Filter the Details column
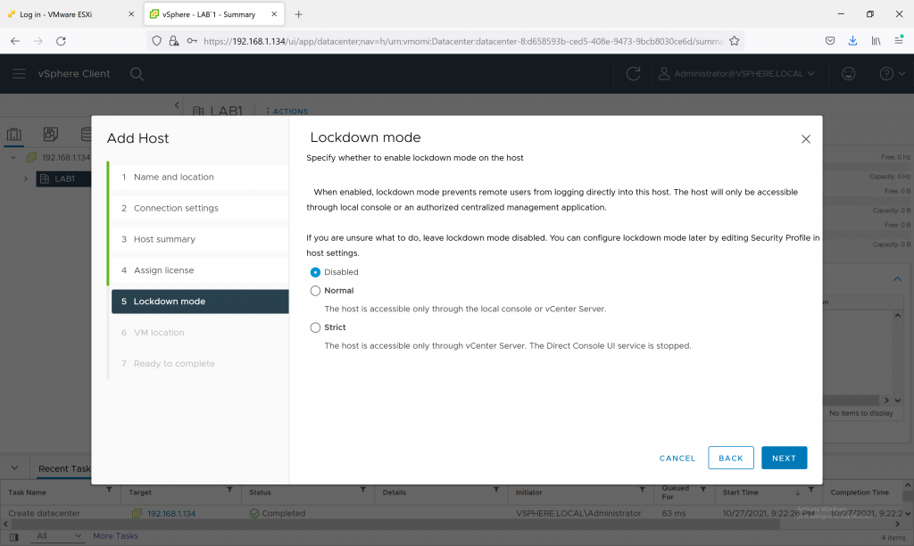This screenshot has width=914, height=546. pos(496,490)
